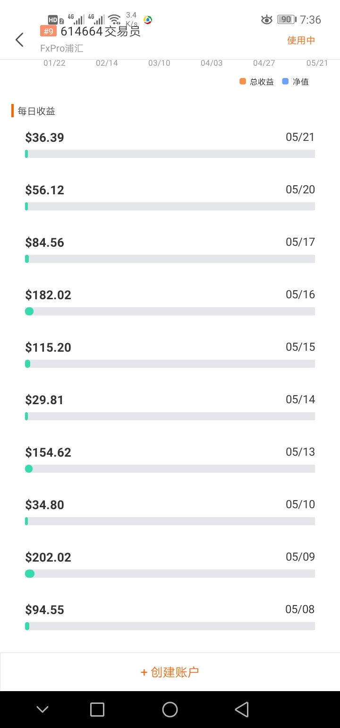Viewport: 340px width, 728px height.
Task: Tap the back arrow icon
Action: coord(19,40)
